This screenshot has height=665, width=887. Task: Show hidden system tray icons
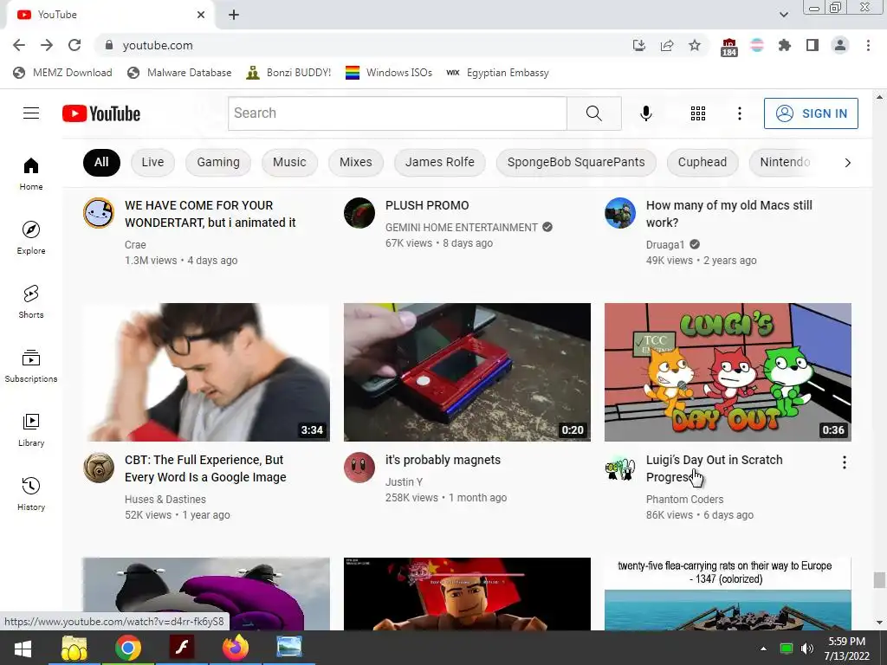tap(763, 649)
